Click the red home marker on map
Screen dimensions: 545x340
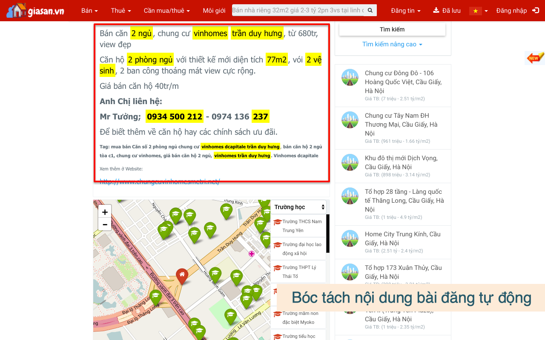point(182,275)
